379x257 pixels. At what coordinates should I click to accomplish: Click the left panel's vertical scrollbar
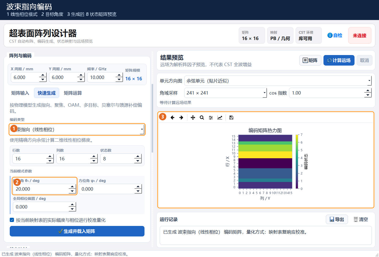(152, 118)
